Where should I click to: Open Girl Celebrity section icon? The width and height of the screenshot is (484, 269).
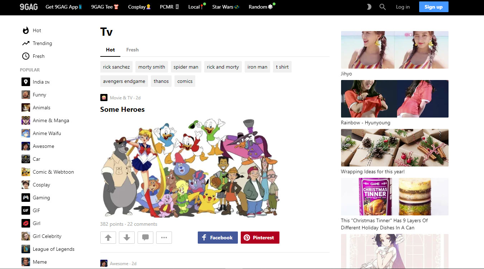[x=25, y=236]
